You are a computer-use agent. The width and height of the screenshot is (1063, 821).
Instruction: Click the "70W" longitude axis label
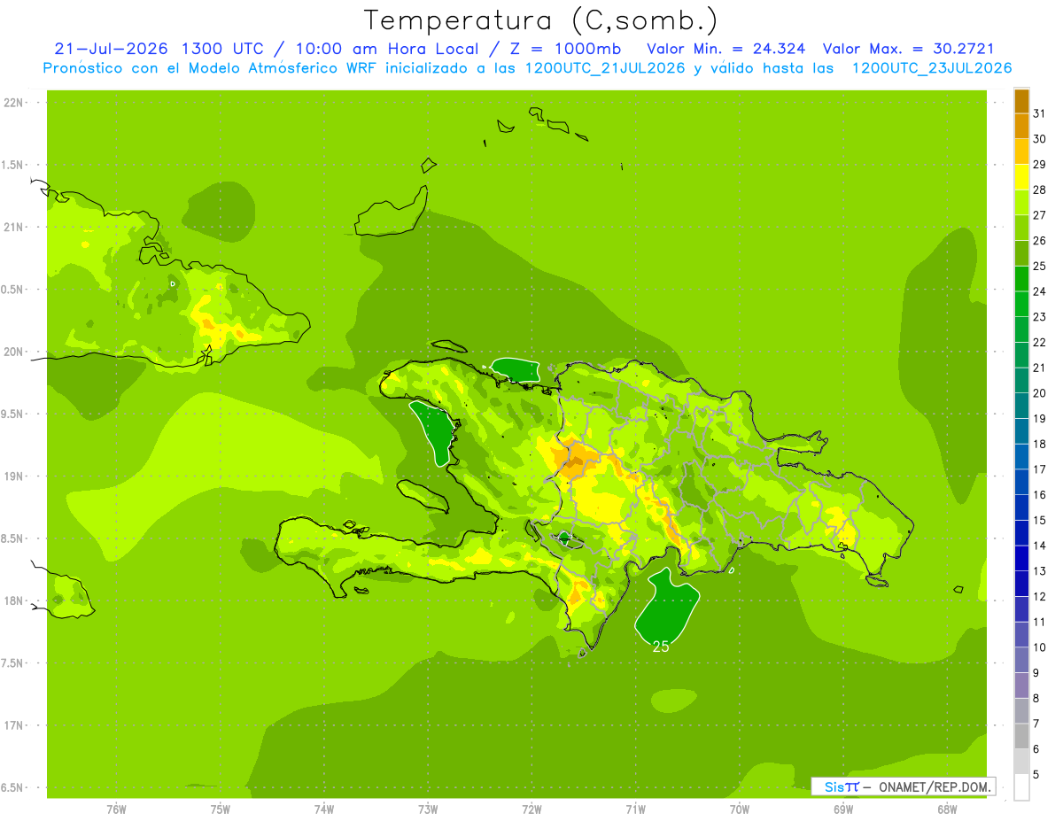pos(740,809)
